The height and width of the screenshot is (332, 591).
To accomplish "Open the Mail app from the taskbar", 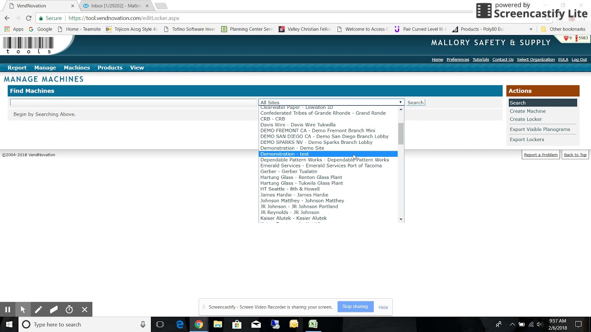I will tap(256, 325).
